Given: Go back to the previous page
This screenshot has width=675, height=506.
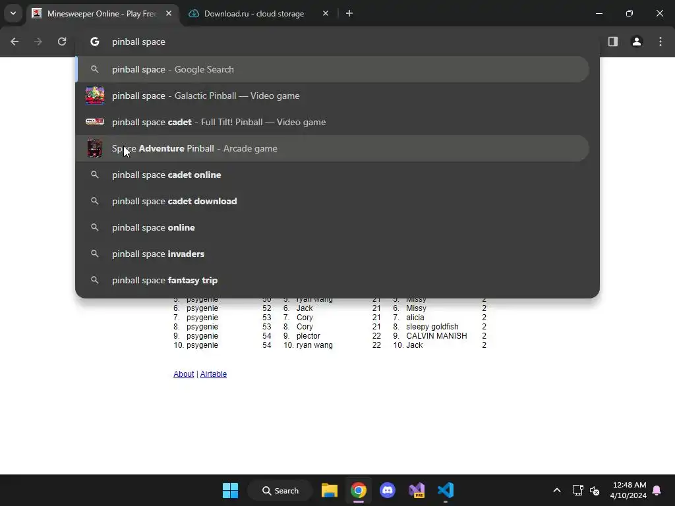Looking at the screenshot, I should (x=15, y=42).
